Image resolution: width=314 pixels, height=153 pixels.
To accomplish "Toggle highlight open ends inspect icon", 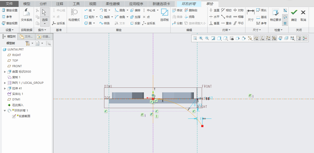I will coord(285,17).
